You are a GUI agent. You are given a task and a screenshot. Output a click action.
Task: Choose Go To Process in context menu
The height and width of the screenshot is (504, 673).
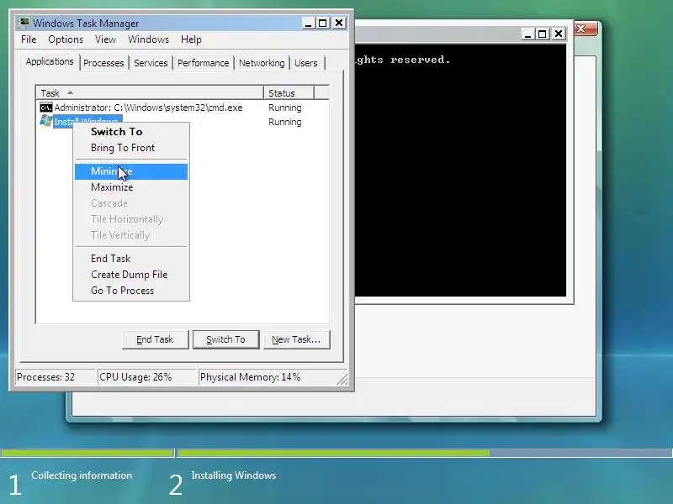tap(131, 291)
